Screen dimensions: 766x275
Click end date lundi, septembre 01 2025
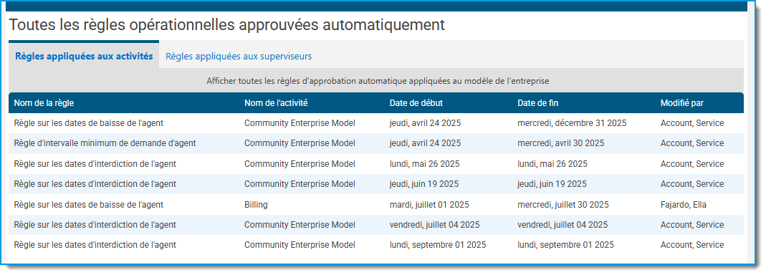coord(565,245)
